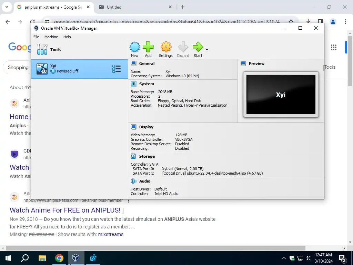This screenshot has width=353, height=265.
Task: Open Windows taskbar Search icon
Action: tap(25, 258)
